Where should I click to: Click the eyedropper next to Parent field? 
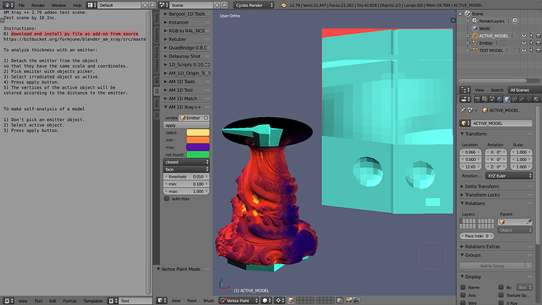coord(529,222)
